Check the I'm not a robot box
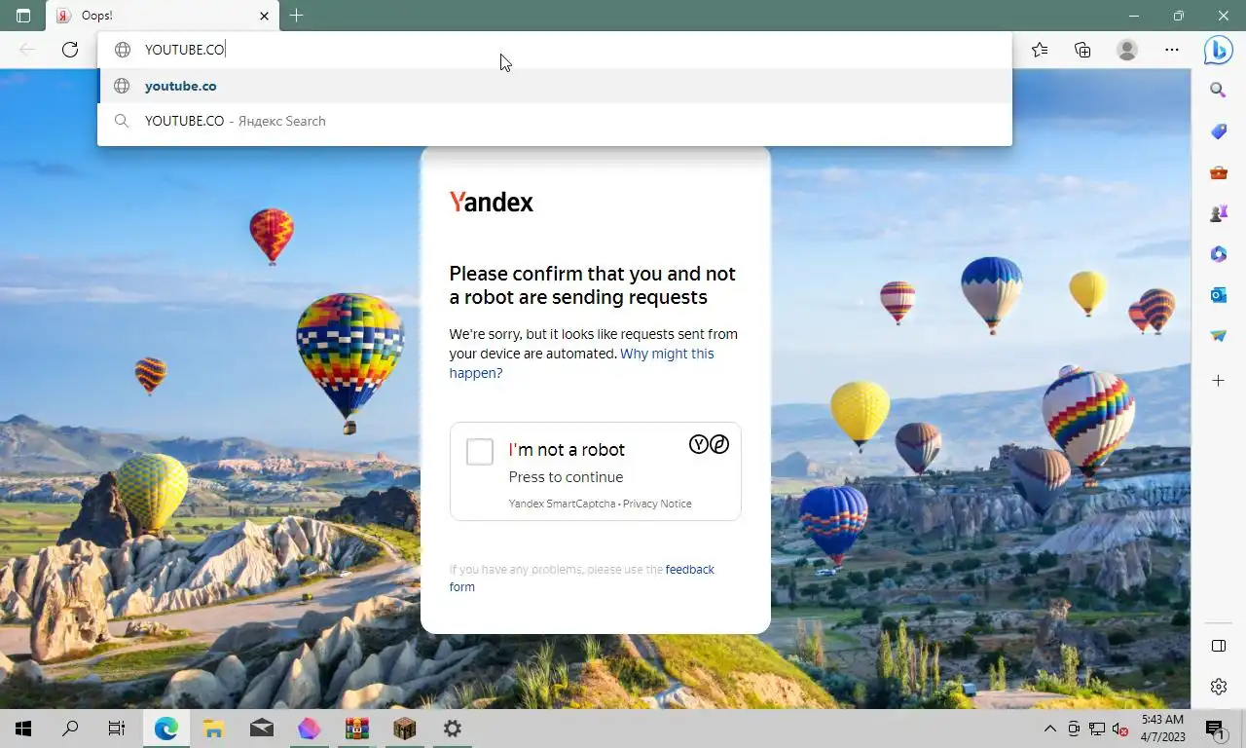Image resolution: width=1246 pixels, height=748 pixels. click(x=480, y=452)
